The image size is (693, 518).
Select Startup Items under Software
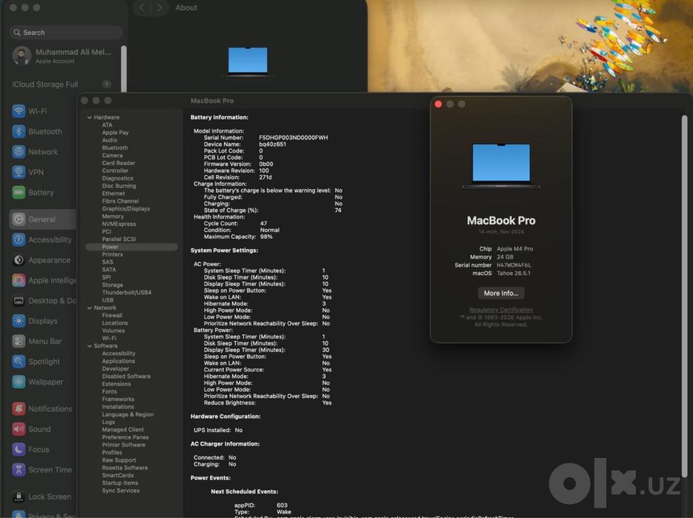point(120,482)
